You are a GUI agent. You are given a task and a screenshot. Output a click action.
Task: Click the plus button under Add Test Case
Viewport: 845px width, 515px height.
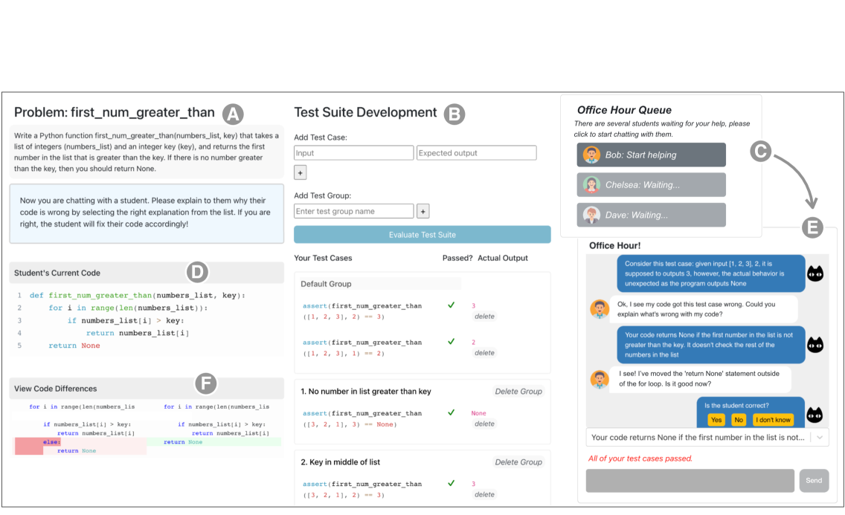[301, 172]
